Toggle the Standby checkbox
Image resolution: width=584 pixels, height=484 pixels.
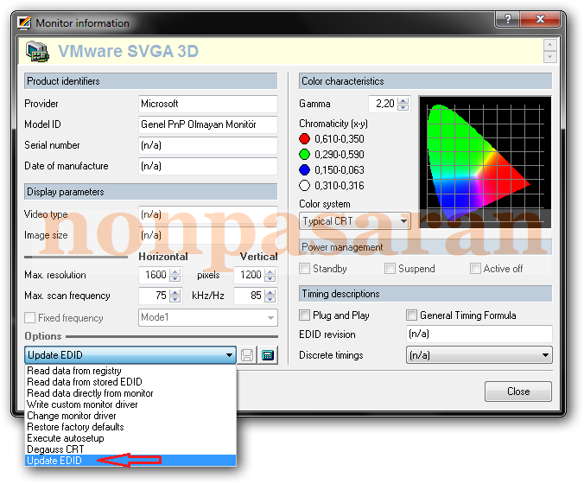pos(304,268)
